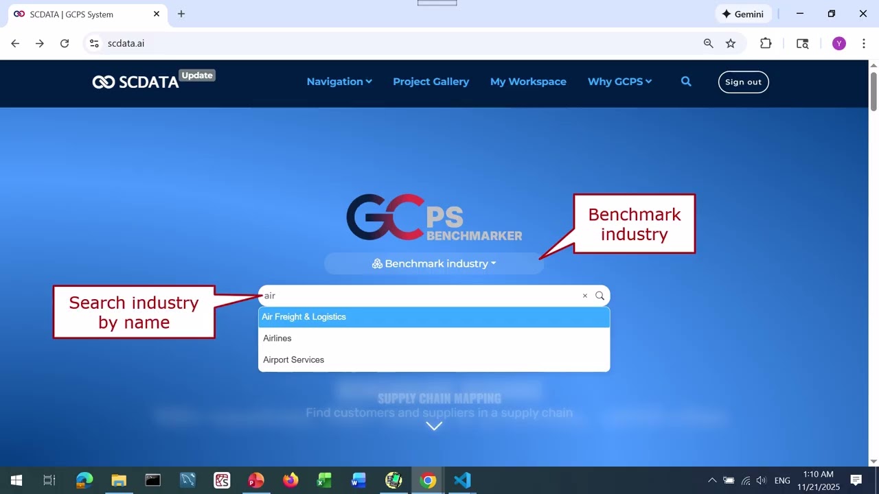Clear the industry search field with X
This screenshot has height=494, width=879.
point(585,296)
